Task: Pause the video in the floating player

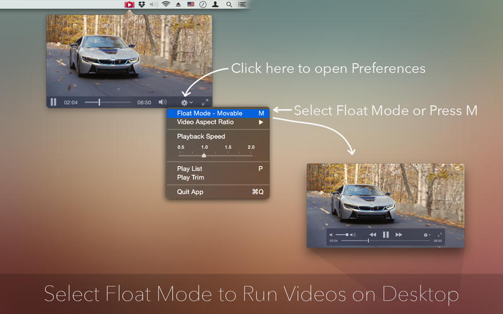Action: [385, 235]
